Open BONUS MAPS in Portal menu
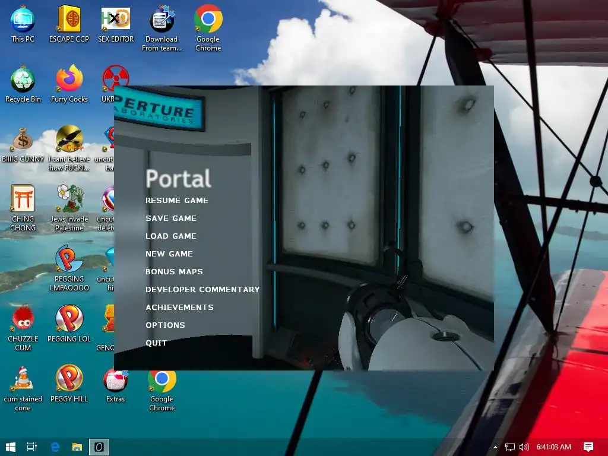Screen dimensions: 608x456 pyautogui.click(x=174, y=272)
